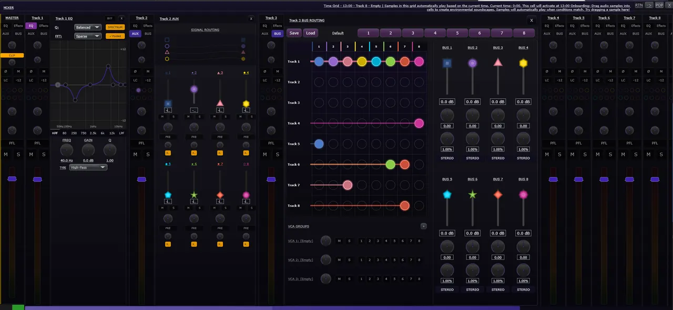The image size is (673, 310).
Task: Click the orange Bus 7 diamond fader icon
Action: (498, 195)
